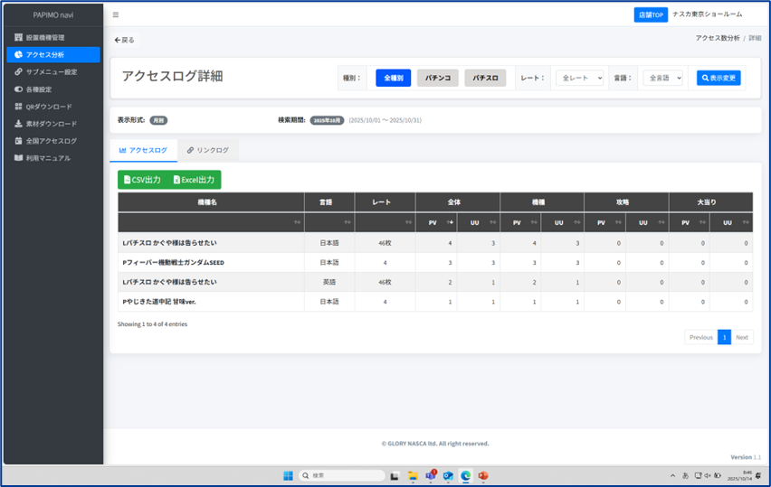
Task: Switch to the リンクログ tab
Action: (208, 151)
